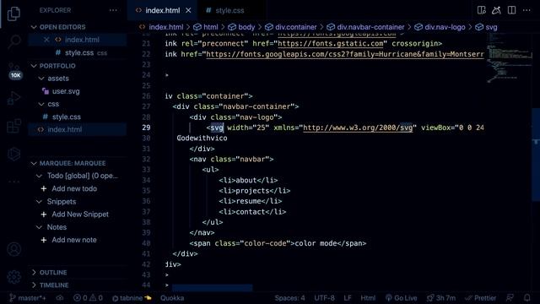Click html in the breadcrumb

[210, 27]
